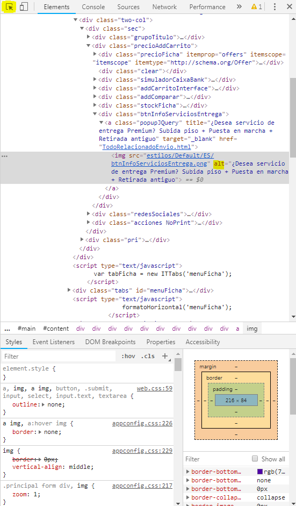The width and height of the screenshot is (296, 506).
Task: Open the ellipsis beside highlighted img node
Action: pos(4,156)
